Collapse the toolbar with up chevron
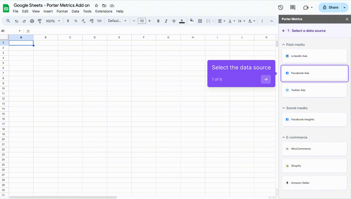The image size is (351, 199). (x=271, y=21)
